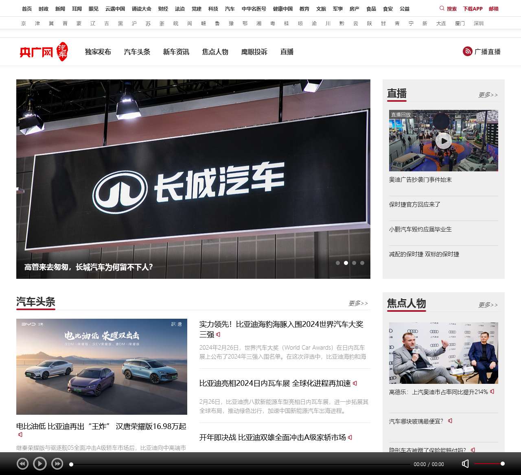
Task: Click the search magnifier icon
Action: coord(442,9)
